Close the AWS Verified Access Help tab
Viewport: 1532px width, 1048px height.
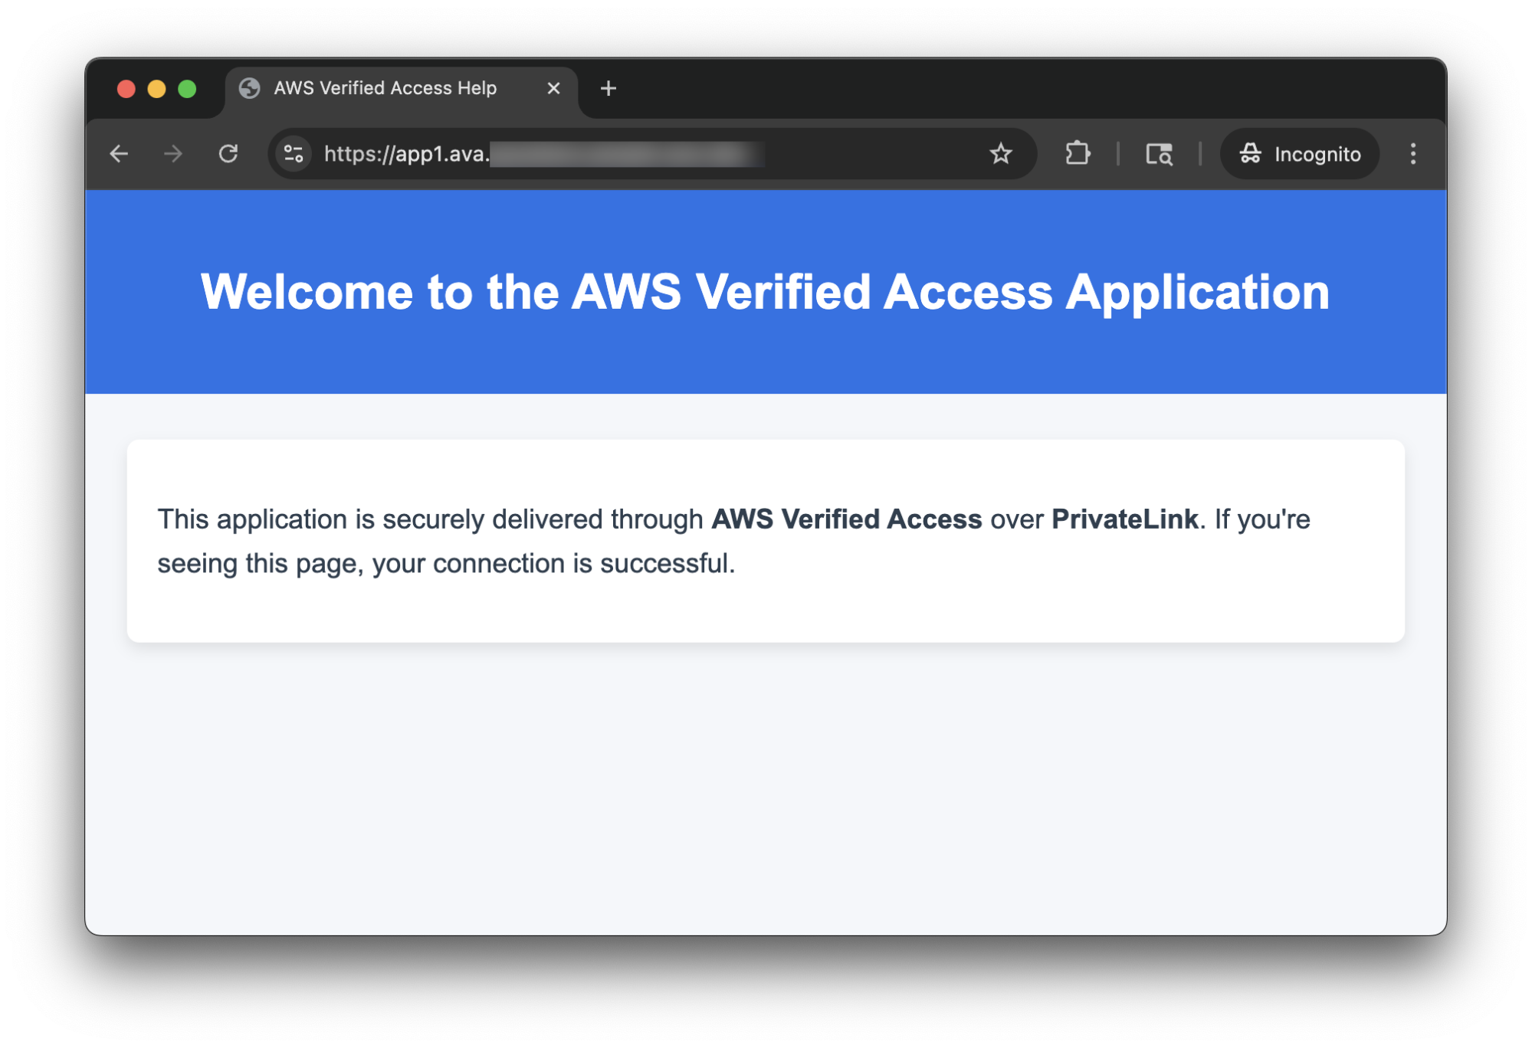click(553, 89)
